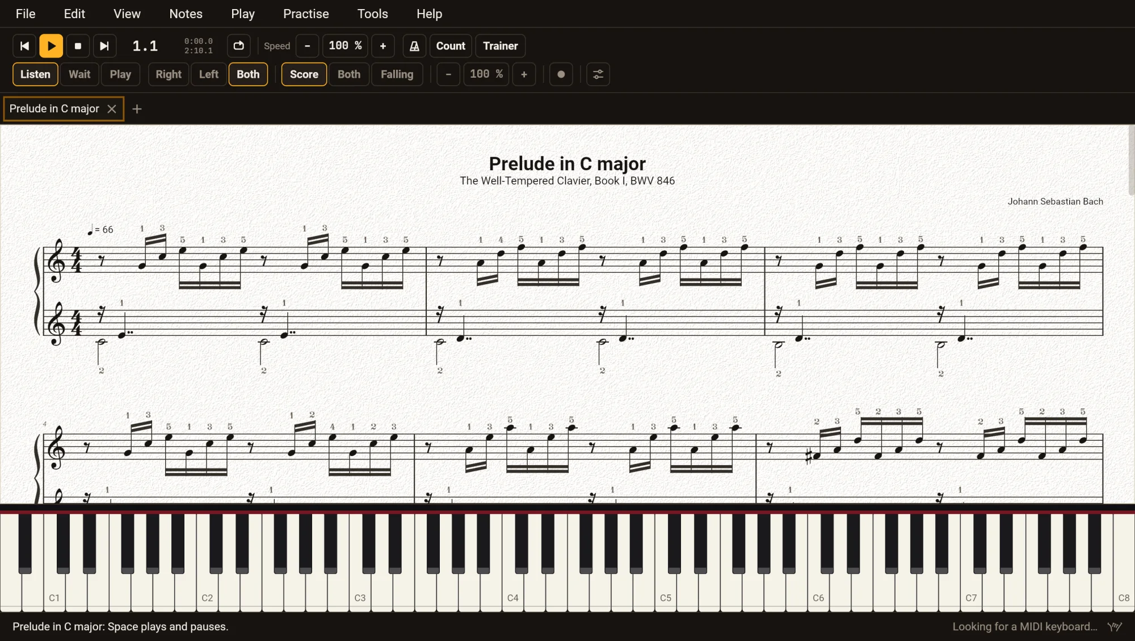Click the record circle icon
The width and height of the screenshot is (1135, 641).
point(561,74)
